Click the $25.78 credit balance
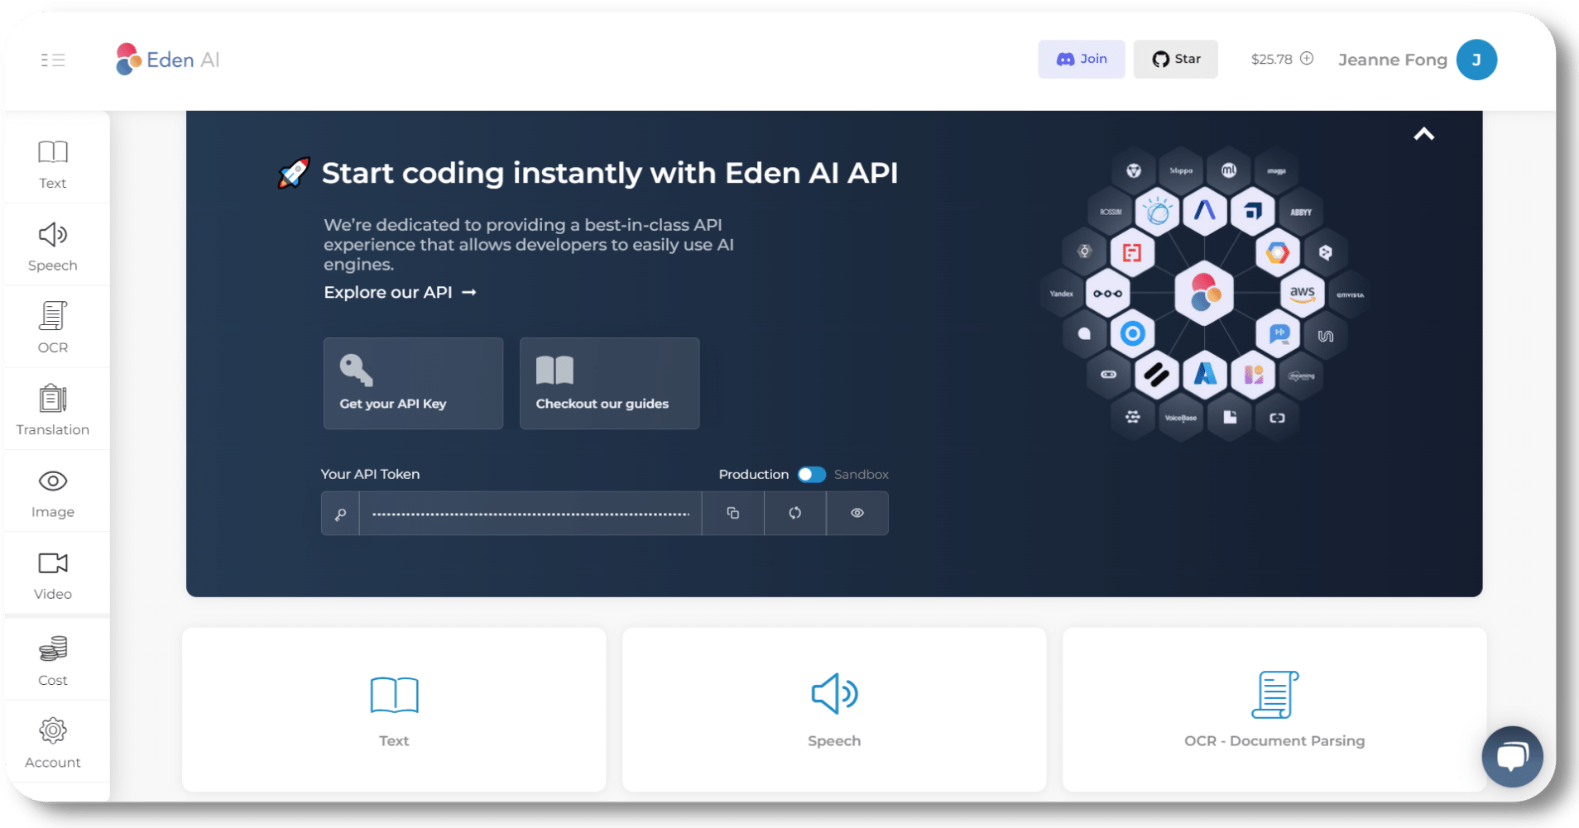This screenshot has width=1579, height=828. click(x=1271, y=60)
